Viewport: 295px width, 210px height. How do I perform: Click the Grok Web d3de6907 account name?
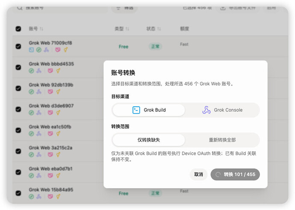point(51,105)
